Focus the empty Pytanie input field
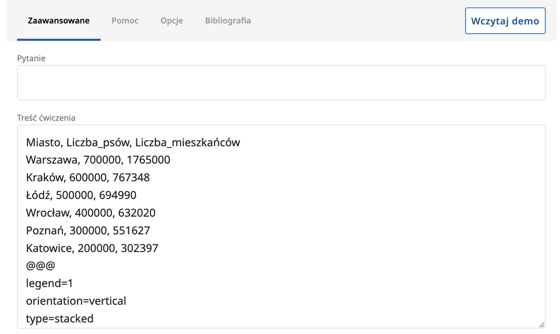Image resolution: width=560 pixels, height=334 pixels. coord(281,83)
